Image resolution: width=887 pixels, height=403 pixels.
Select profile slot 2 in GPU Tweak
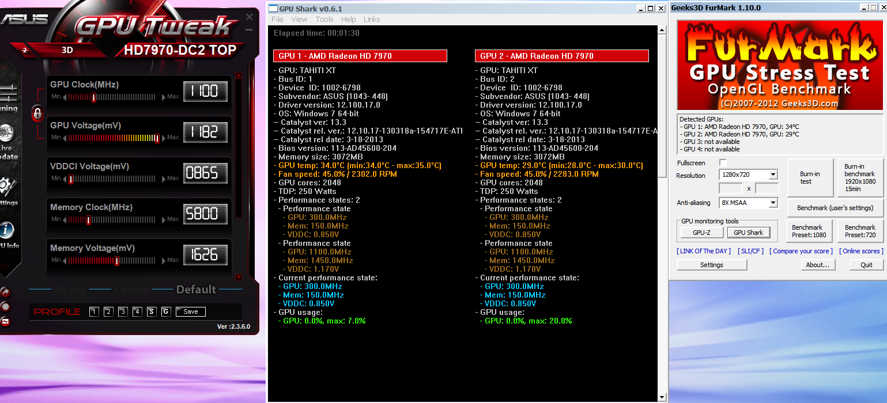[108, 311]
